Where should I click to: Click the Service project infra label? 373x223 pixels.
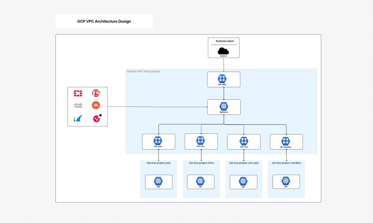tap(201, 163)
